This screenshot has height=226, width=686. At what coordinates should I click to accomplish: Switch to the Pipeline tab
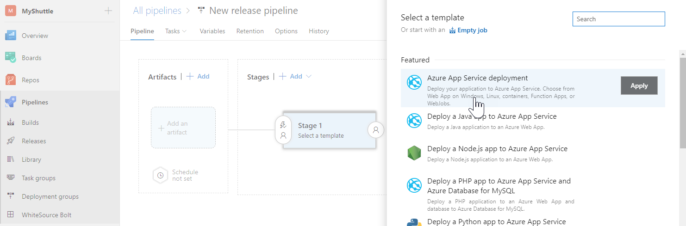(x=142, y=31)
